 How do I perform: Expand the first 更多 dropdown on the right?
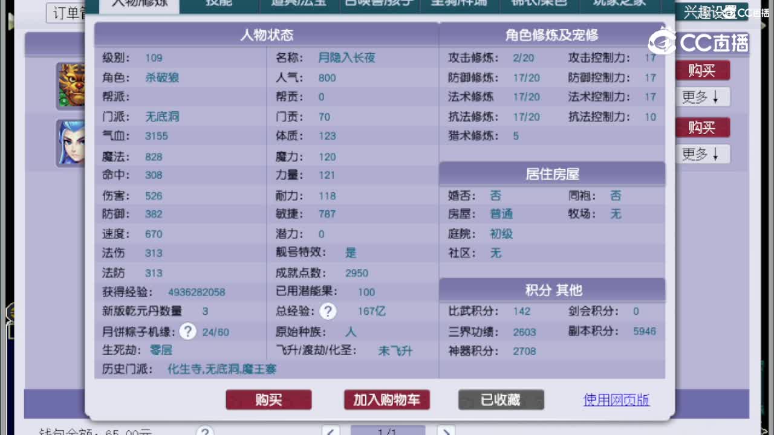tap(702, 97)
